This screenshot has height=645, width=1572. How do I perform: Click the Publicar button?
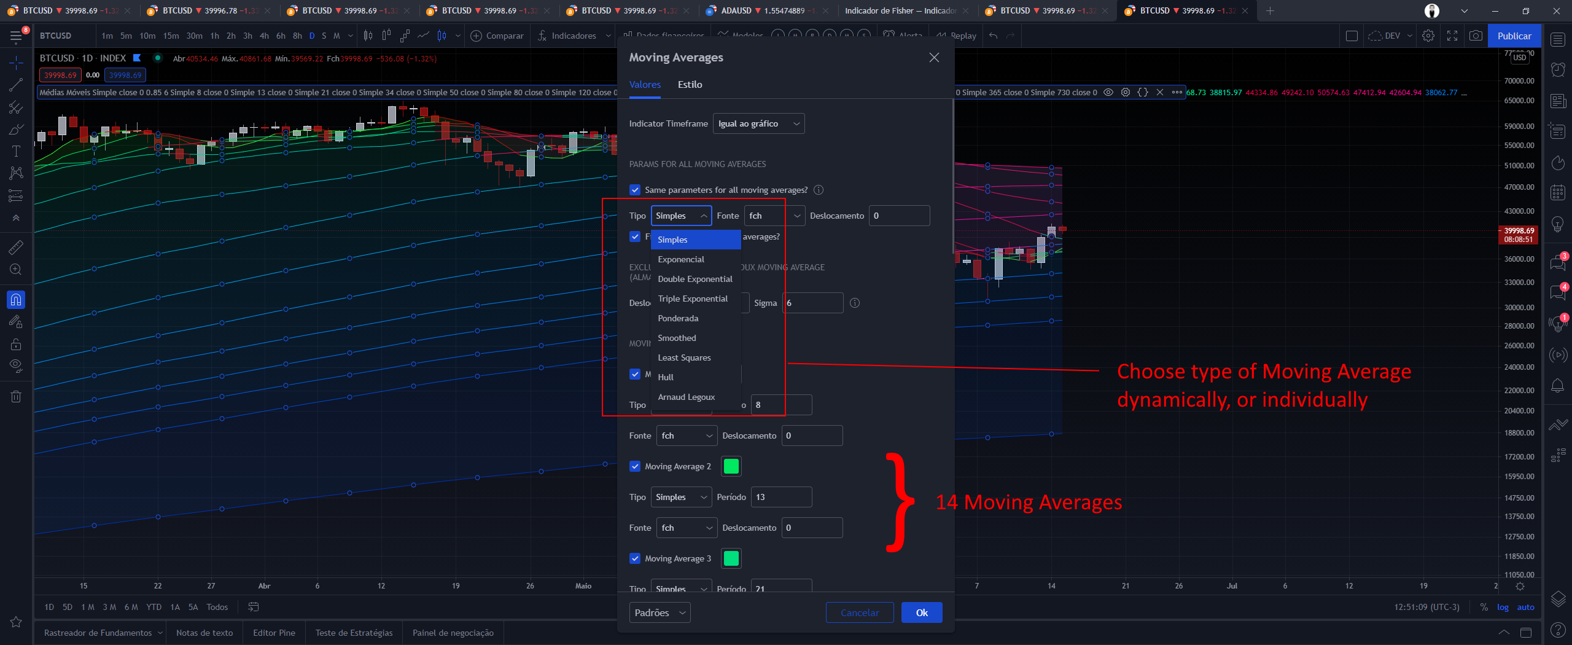pyautogui.click(x=1514, y=36)
